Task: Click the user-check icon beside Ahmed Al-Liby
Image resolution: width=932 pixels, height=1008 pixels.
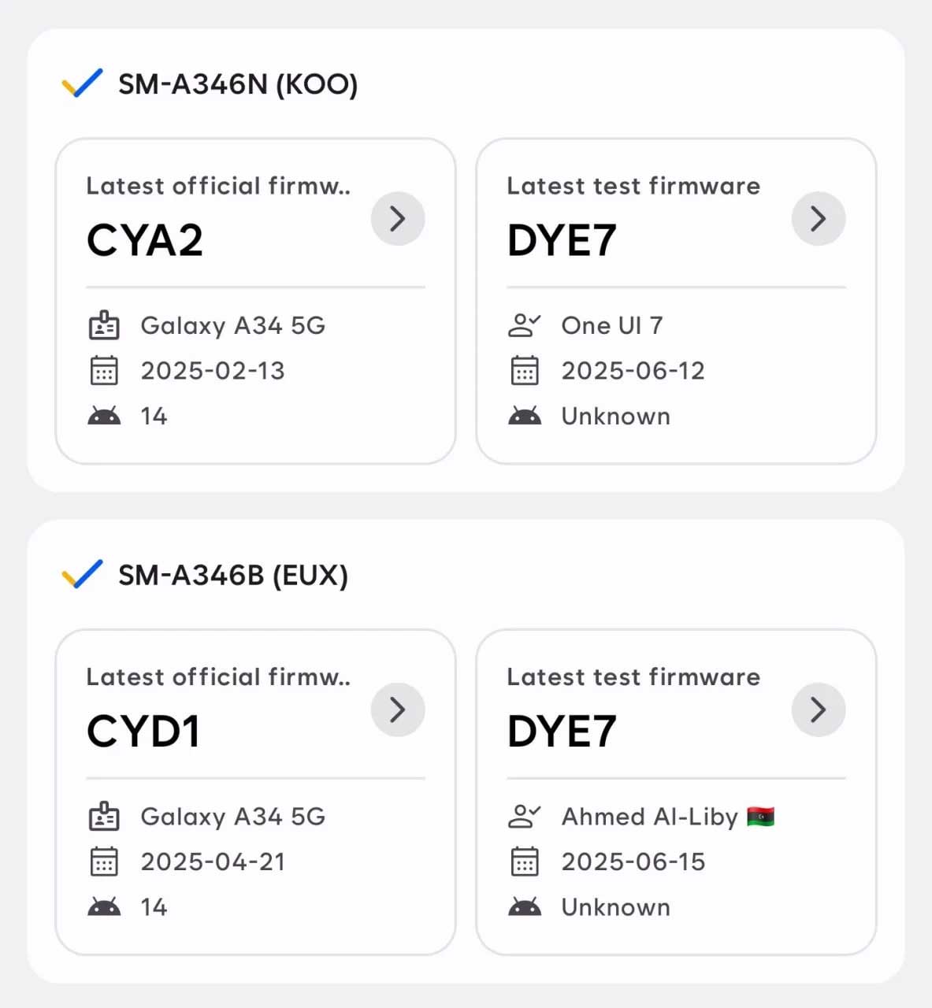Action: click(525, 817)
